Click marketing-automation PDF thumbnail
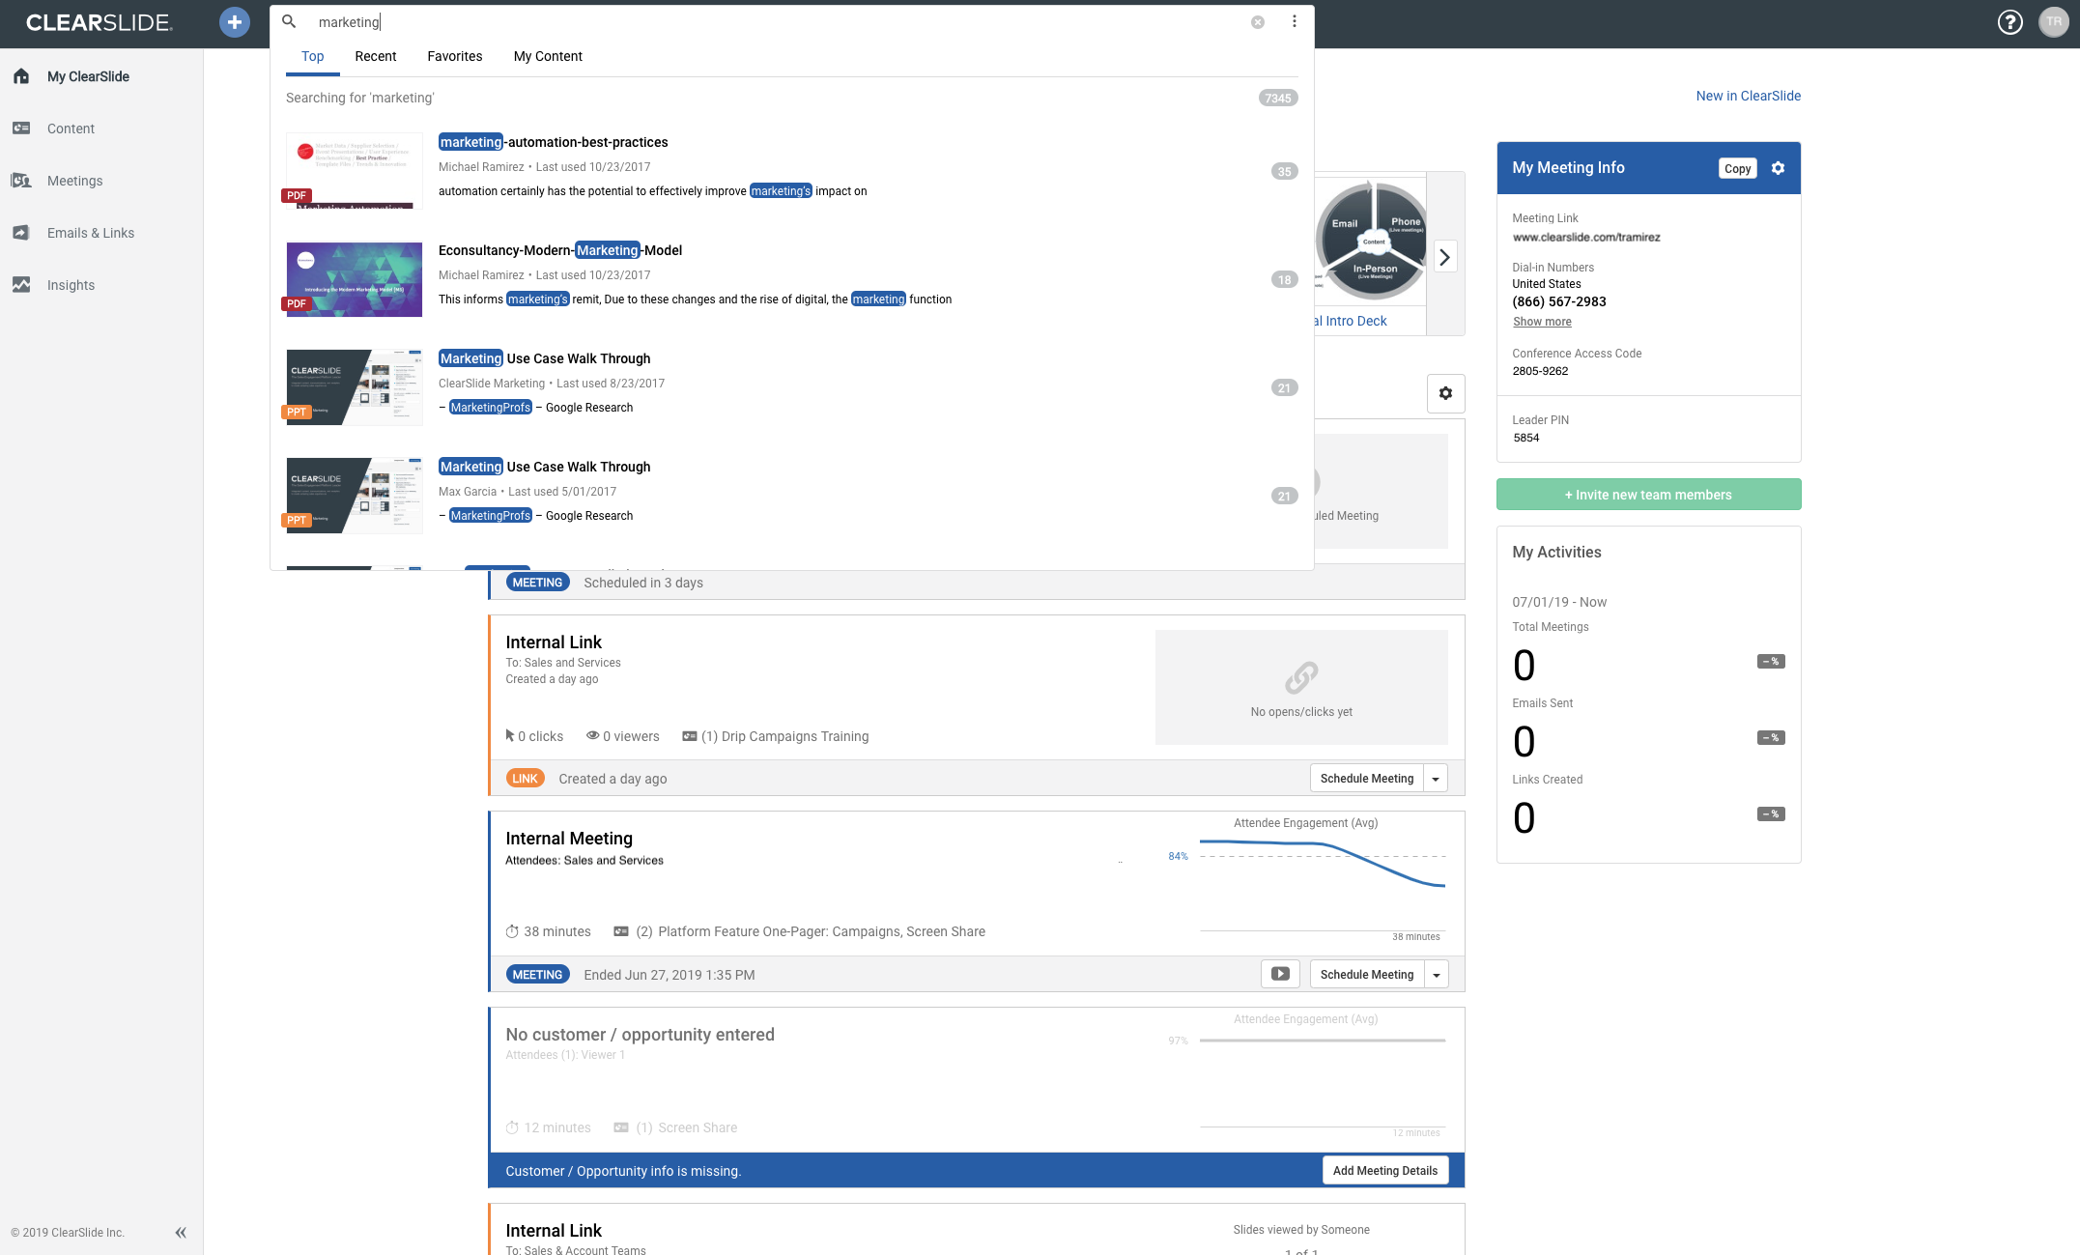This screenshot has height=1255, width=2080. click(x=354, y=171)
